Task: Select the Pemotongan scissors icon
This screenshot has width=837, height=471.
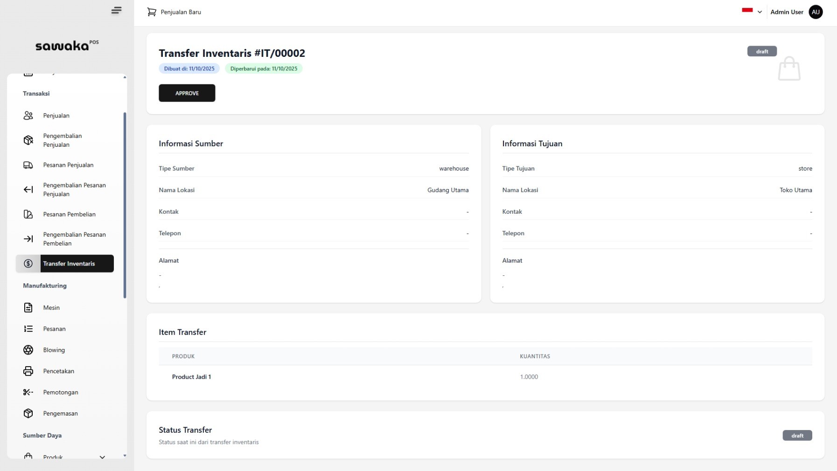Action: click(28, 392)
